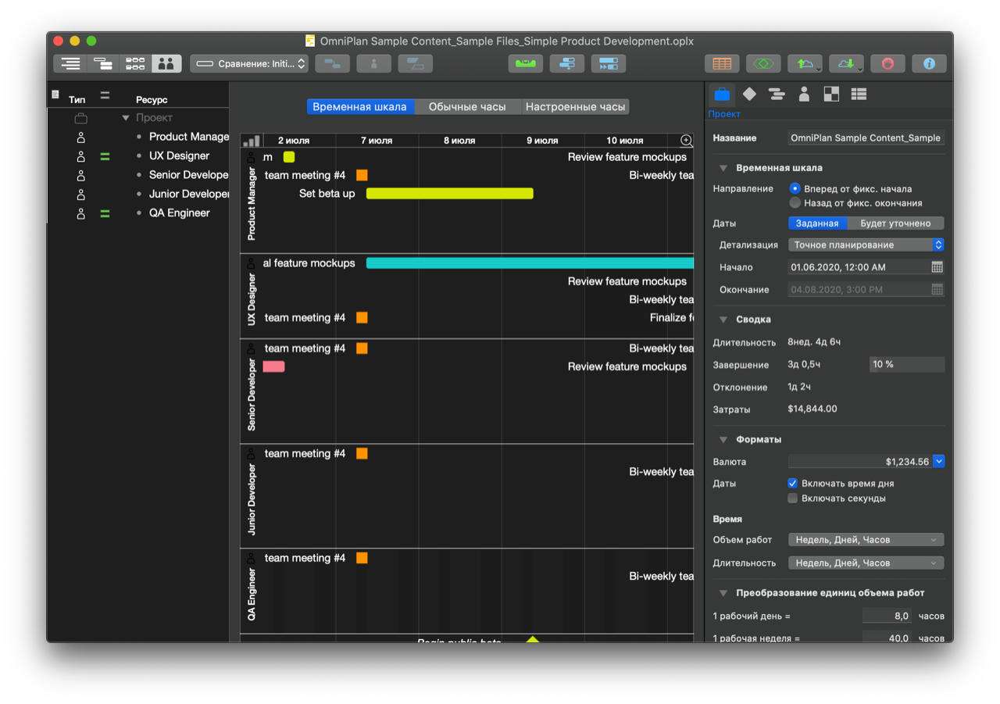Open the Milestones inspector diamond tab
Screen dimensions: 1000x704
pyautogui.click(x=749, y=95)
